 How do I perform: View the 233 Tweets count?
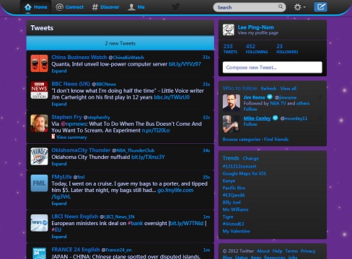pos(230,48)
